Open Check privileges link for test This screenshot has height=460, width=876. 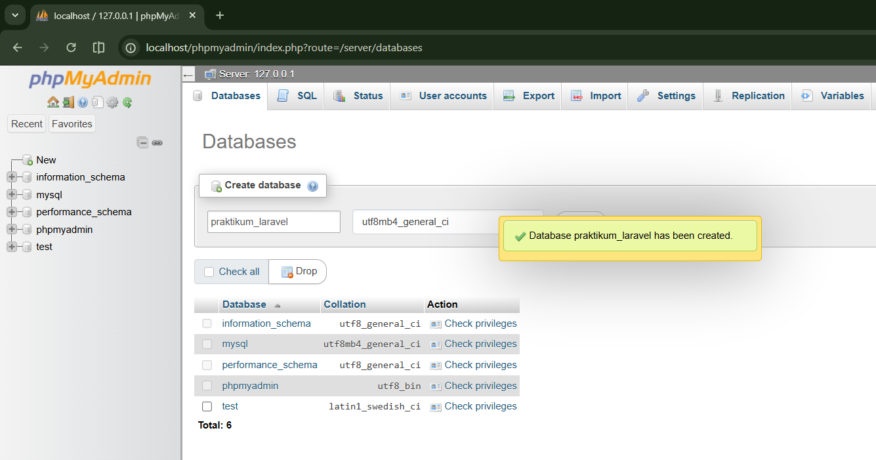(x=480, y=406)
